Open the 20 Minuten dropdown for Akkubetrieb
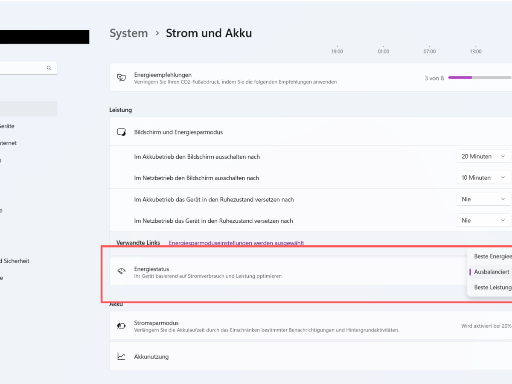The height and width of the screenshot is (384, 512). pos(483,156)
